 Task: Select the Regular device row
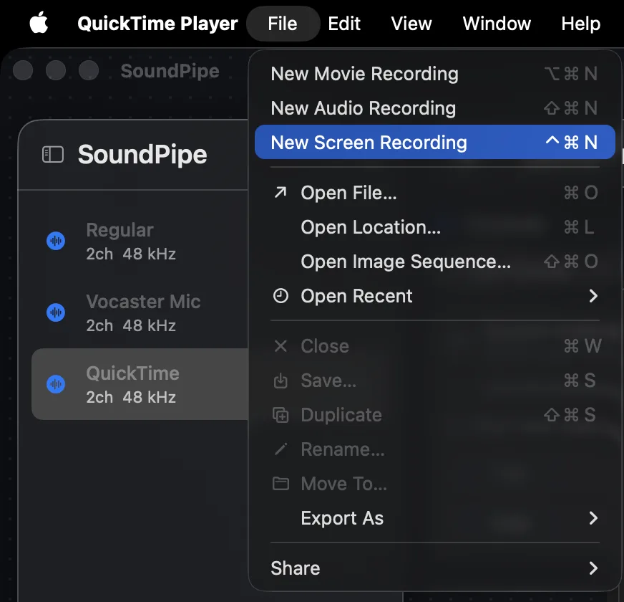(140, 242)
